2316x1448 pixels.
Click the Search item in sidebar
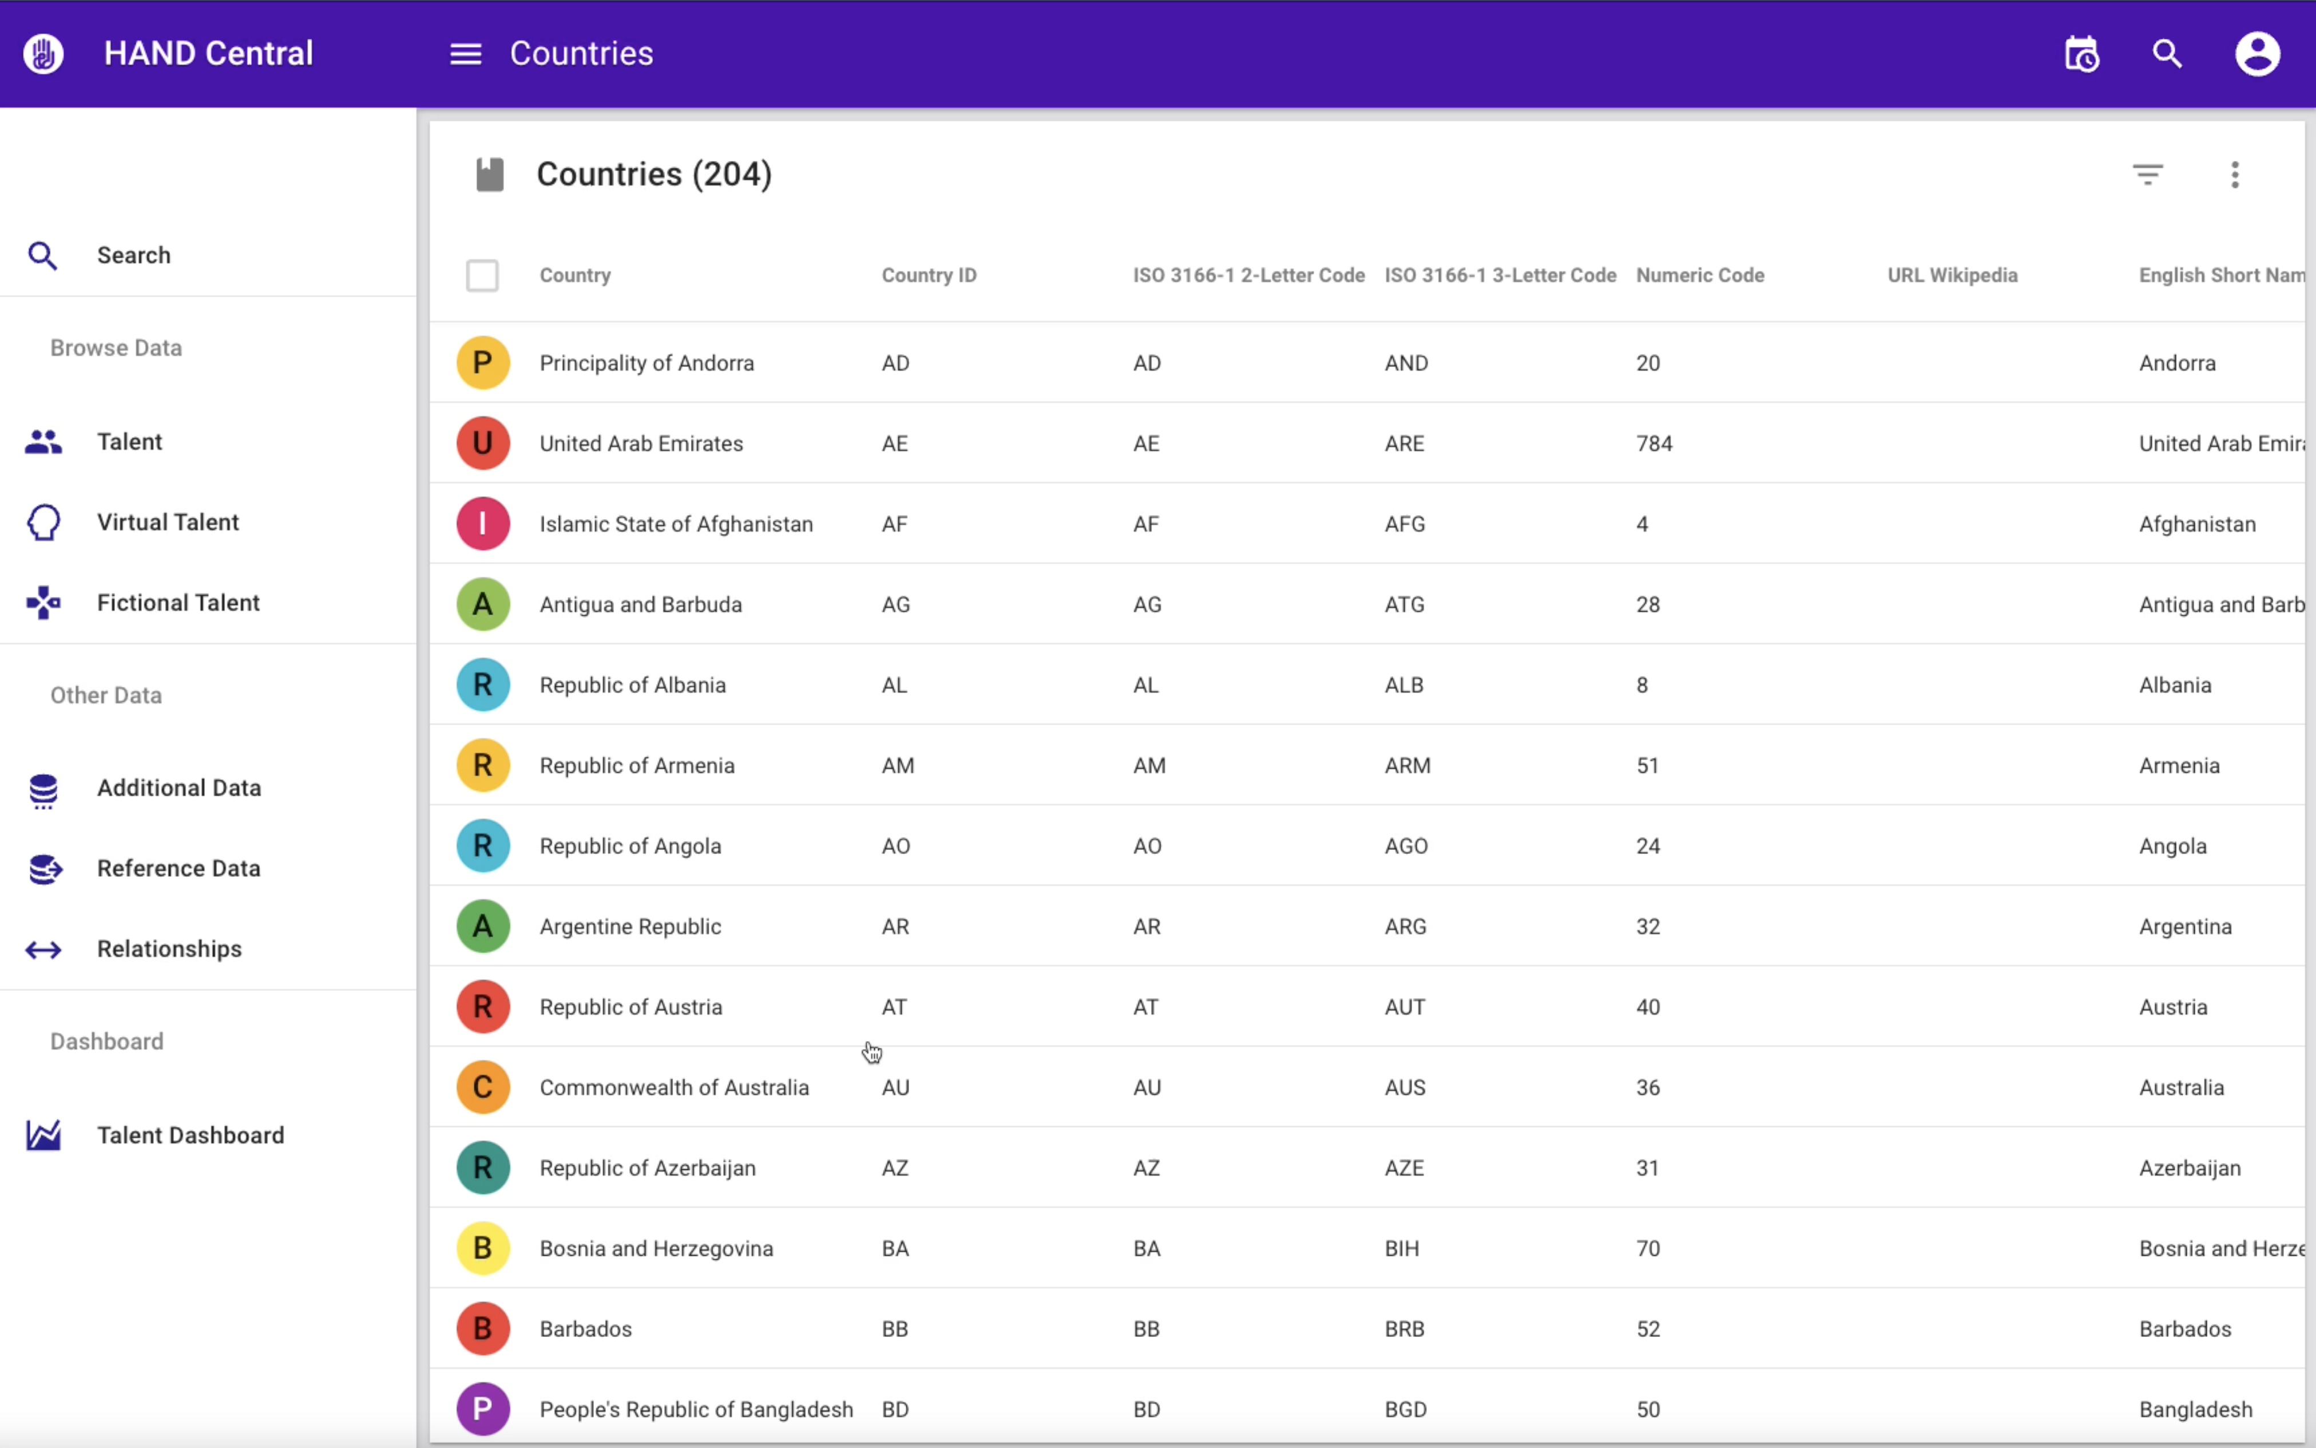click(133, 256)
